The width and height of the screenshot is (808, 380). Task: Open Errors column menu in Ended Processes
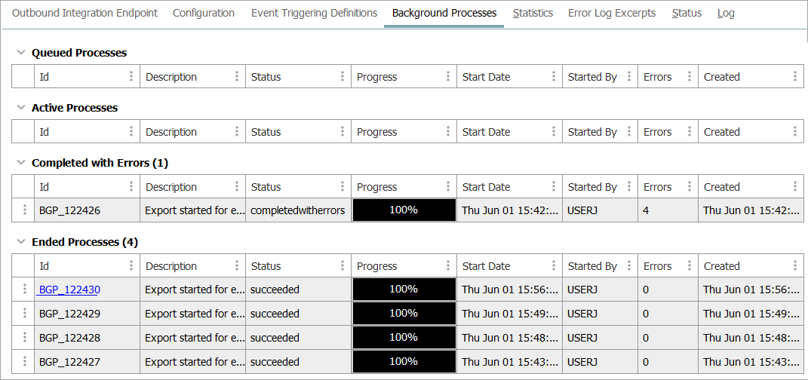coord(690,266)
